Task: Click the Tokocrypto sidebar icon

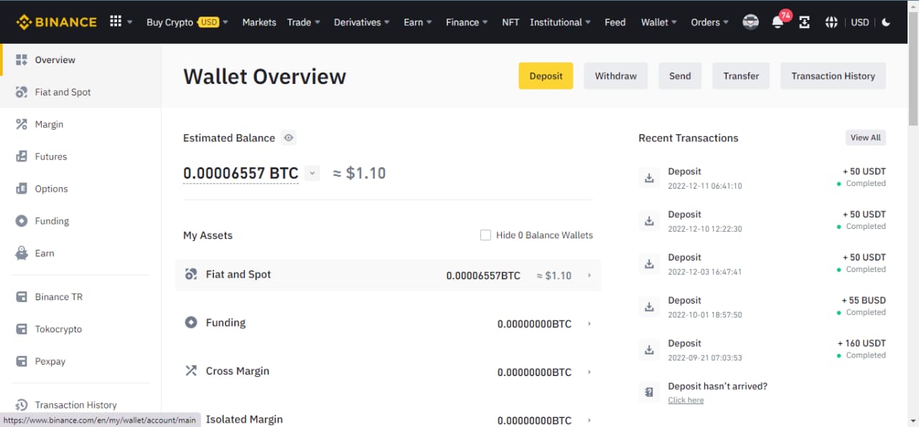Action: pos(22,329)
